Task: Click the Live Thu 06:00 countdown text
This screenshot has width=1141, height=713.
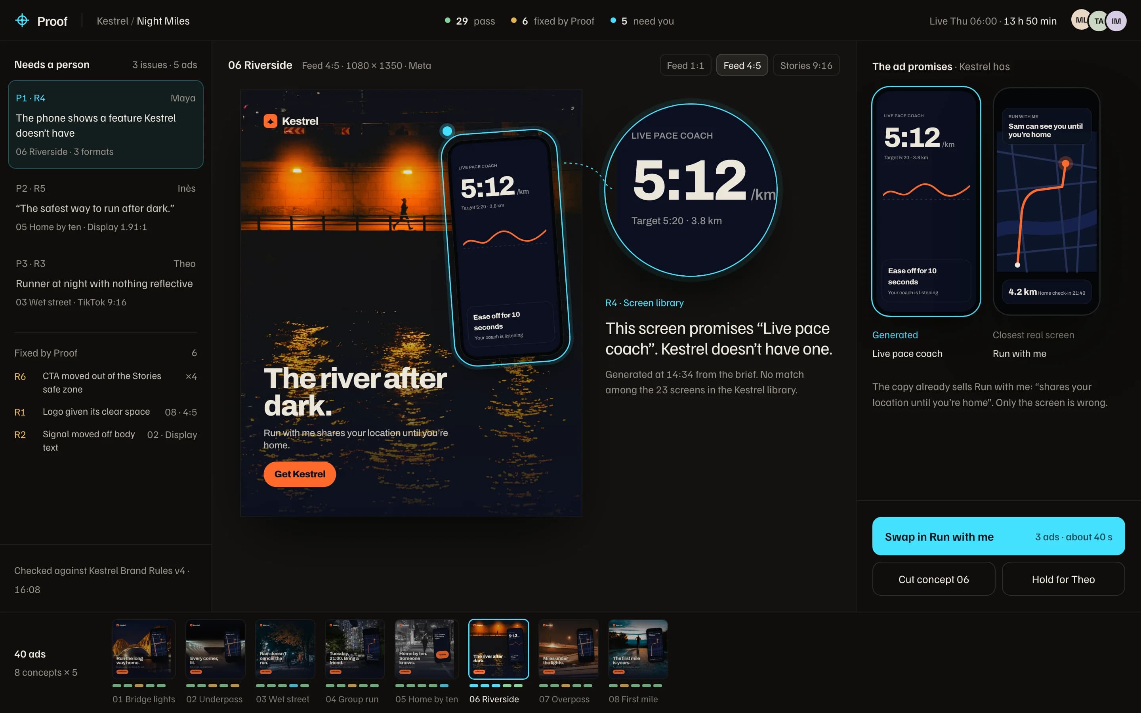Action: [992, 21]
